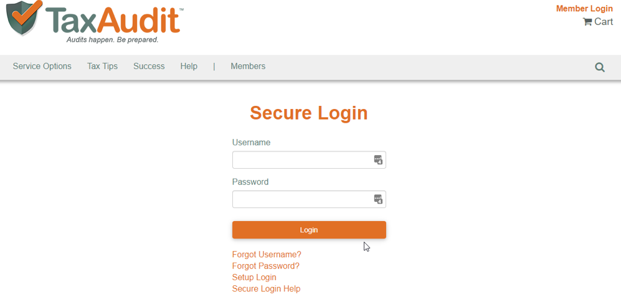Navigate to the Members menu item
621x307 pixels.
click(x=248, y=67)
